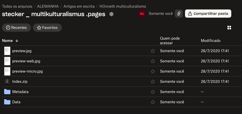
Task: Star preview.jpg as favorite
Action: point(153,51)
